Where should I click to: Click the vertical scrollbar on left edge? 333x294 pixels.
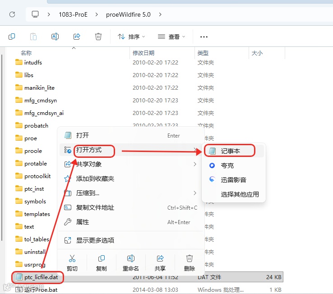pyautogui.click(x=2, y=147)
